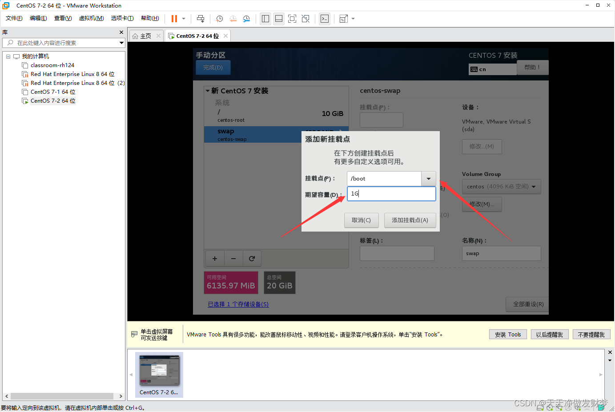This screenshot has width=615, height=412.
Task: Click the library scrollbar right arrow
Action: 121,396
